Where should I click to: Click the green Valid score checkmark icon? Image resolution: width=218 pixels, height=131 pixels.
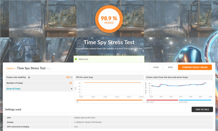pyautogui.click(x=76, y=59)
